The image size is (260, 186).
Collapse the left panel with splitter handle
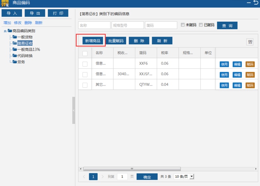[74, 111]
